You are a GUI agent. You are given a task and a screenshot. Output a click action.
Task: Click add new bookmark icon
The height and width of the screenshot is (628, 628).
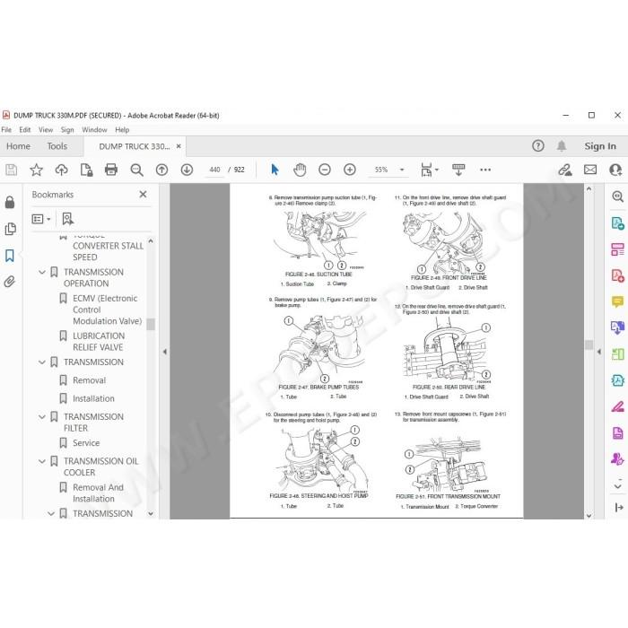tap(67, 219)
